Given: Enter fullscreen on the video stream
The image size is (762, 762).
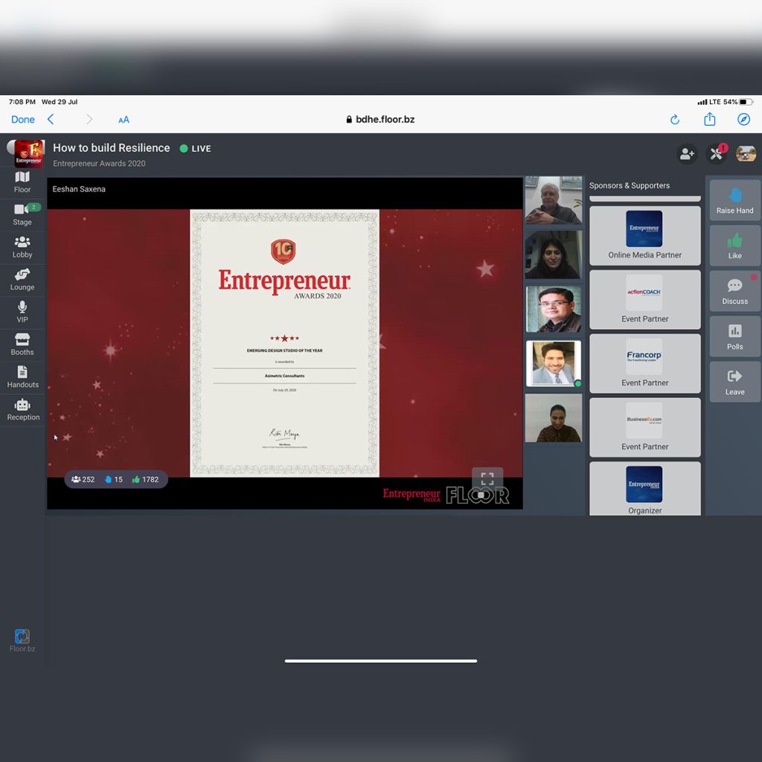Looking at the screenshot, I should pyautogui.click(x=487, y=478).
